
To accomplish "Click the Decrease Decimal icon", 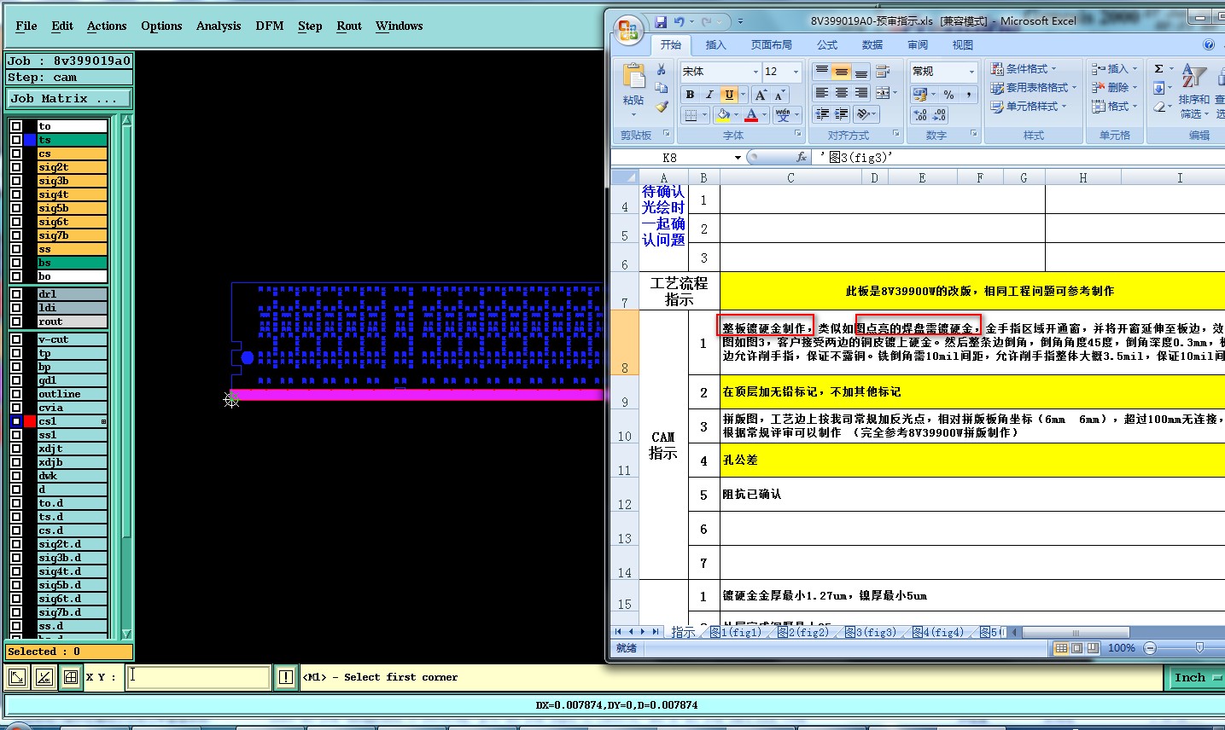I will [x=939, y=115].
